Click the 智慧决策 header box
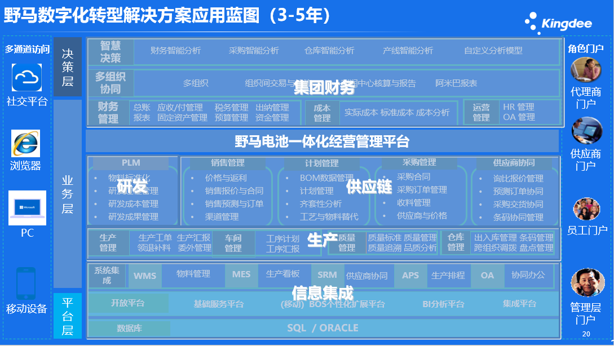 click(111, 51)
